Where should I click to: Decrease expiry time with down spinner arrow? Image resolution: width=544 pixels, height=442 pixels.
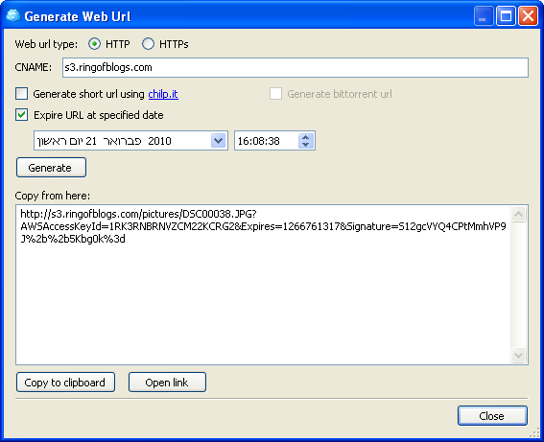coord(305,145)
